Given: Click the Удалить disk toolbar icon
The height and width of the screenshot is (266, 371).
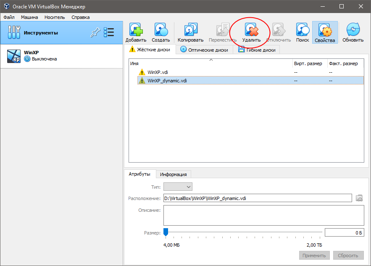Looking at the screenshot, I should pos(251,29).
